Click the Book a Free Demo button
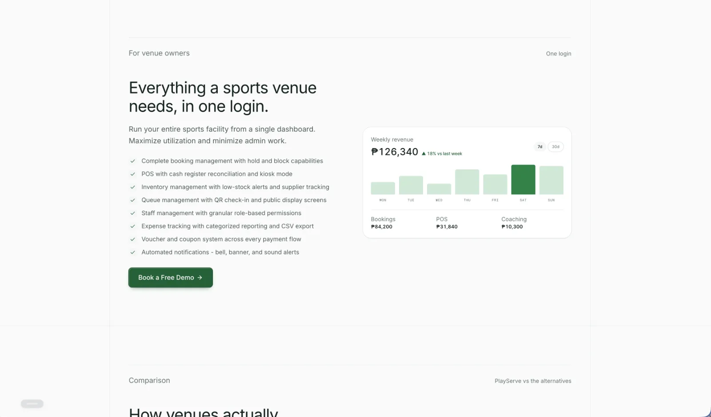The height and width of the screenshot is (417, 711). (x=171, y=277)
